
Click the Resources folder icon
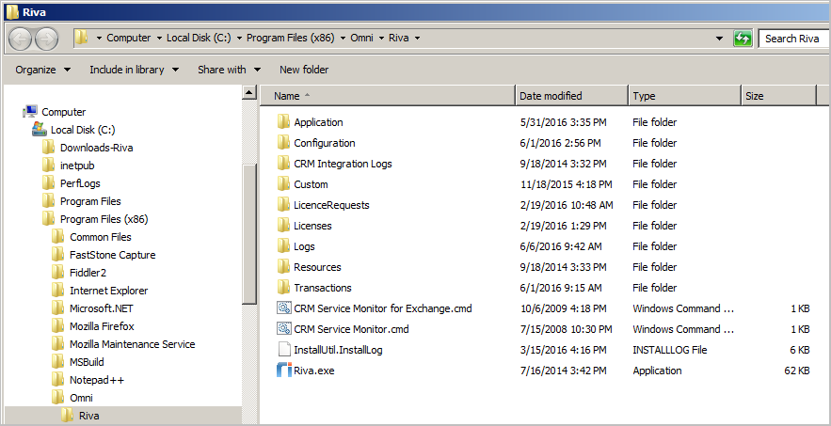(x=284, y=267)
